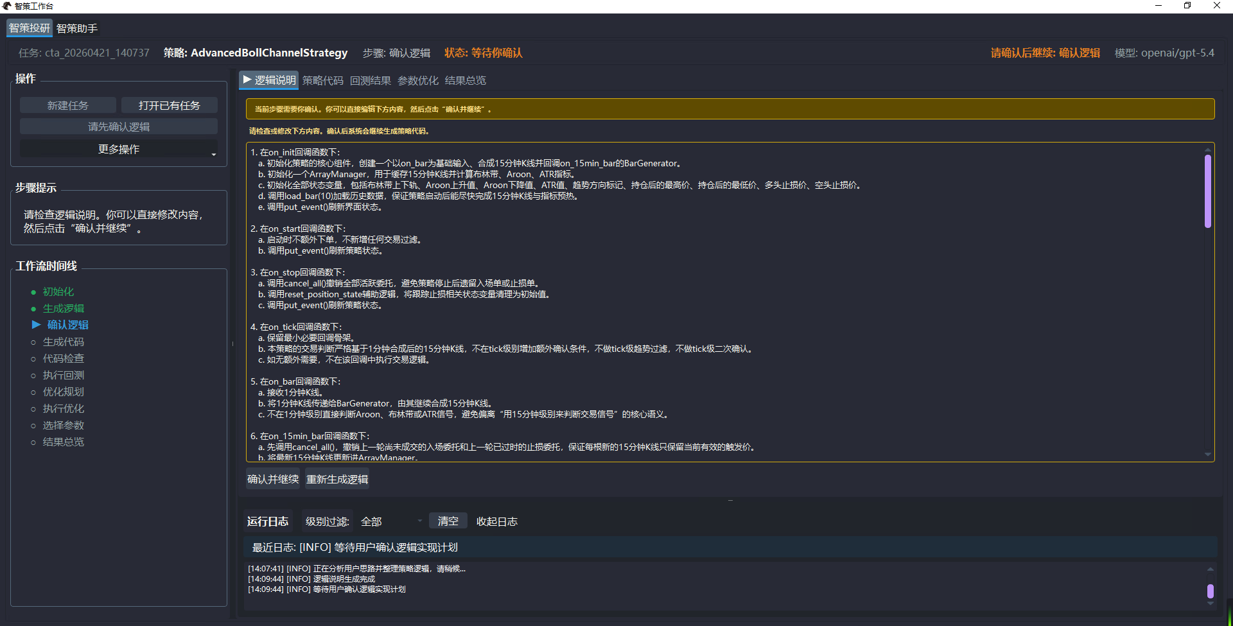1233x626 pixels.
Task: Switch to the 智策投研 main tab
Action: [x=30, y=28]
